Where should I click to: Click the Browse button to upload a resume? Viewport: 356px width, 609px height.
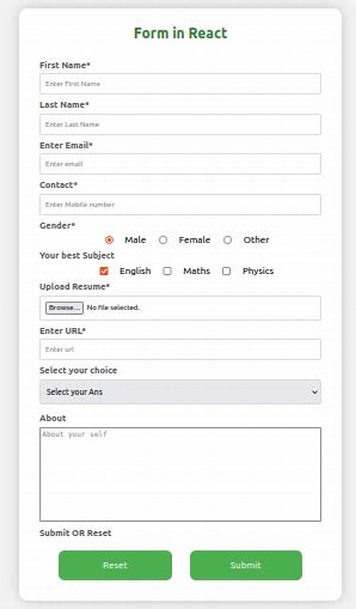tap(63, 308)
